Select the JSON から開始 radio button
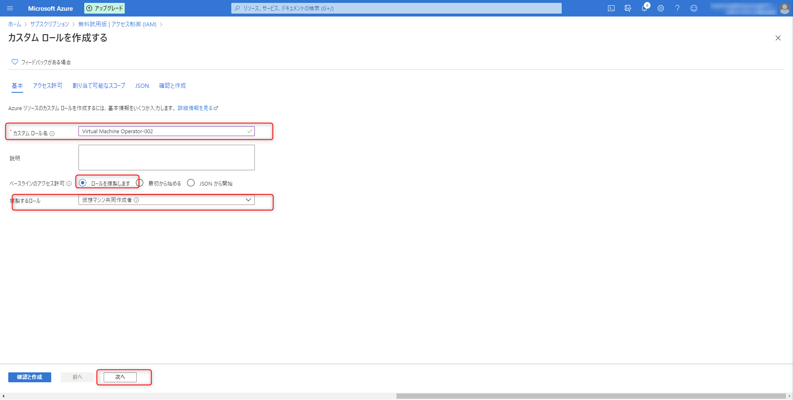 191,183
